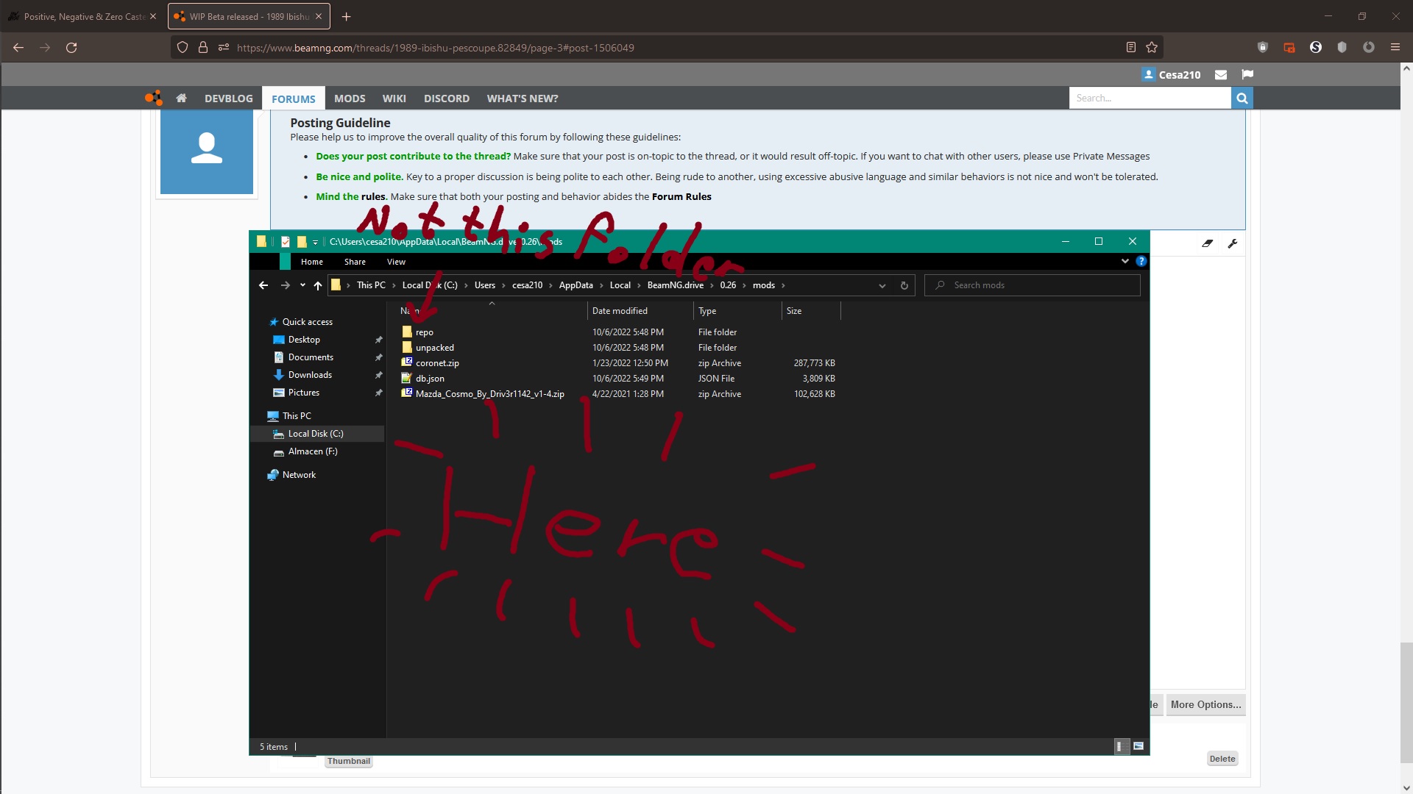Click the eraser remove-formatting icon
Viewport: 1413px width, 794px height.
1208,243
